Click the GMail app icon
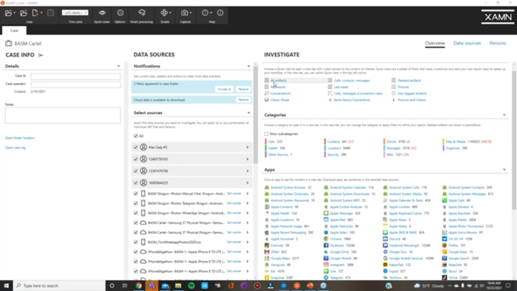Viewport: 517px width, 291px height. tap(267, 252)
